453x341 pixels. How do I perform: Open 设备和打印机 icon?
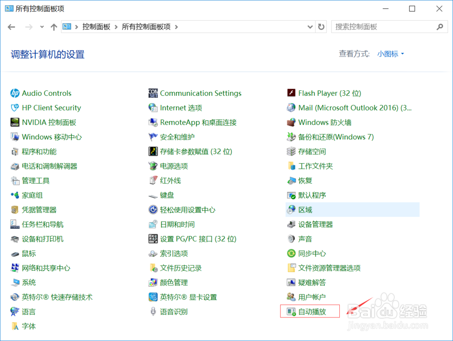pyautogui.click(x=15, y=239)
